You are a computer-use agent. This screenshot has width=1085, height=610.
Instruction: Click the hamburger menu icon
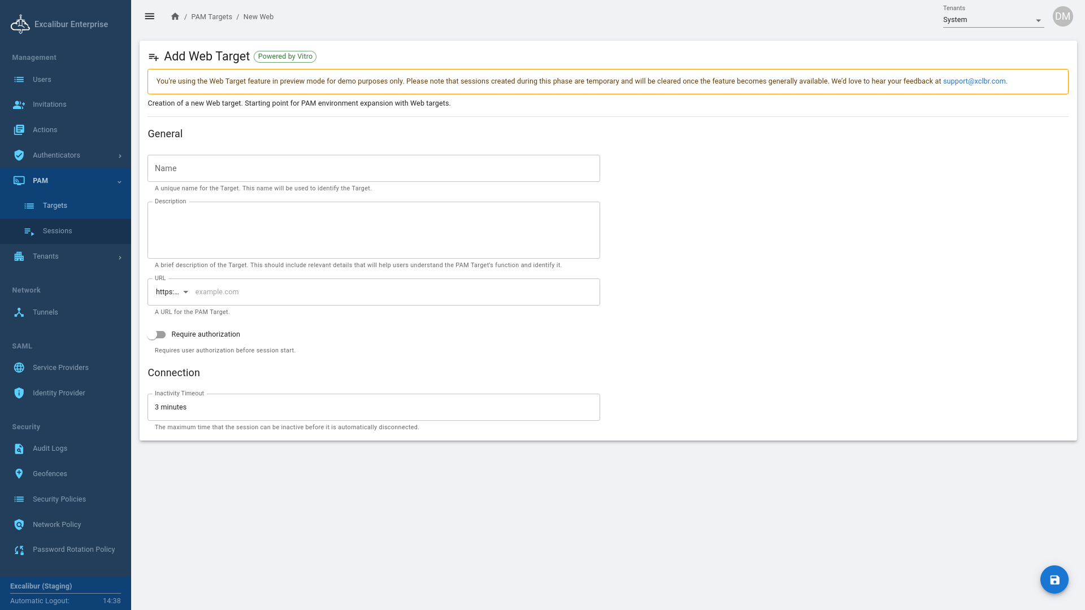[149, 16]
